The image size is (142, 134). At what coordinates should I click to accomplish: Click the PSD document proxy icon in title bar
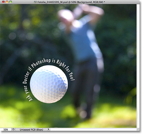point(35,2)
